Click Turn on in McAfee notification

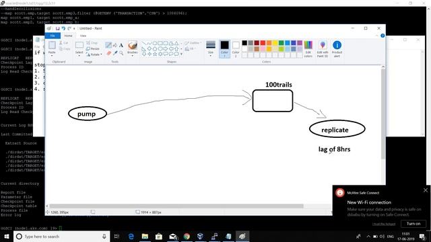tap(413, 224)
